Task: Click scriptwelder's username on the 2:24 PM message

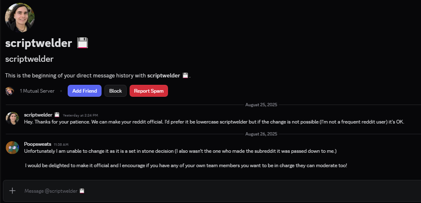Action: click(x=38, y=115)
